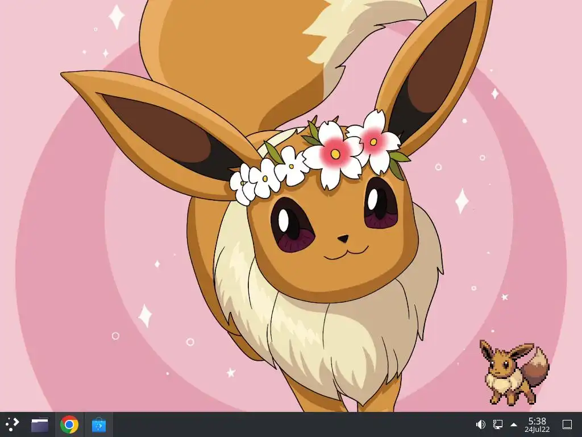Launch Google Chrome from the taskbar
The height and width of the screenshot is (437, 582).
click(69, 424)
